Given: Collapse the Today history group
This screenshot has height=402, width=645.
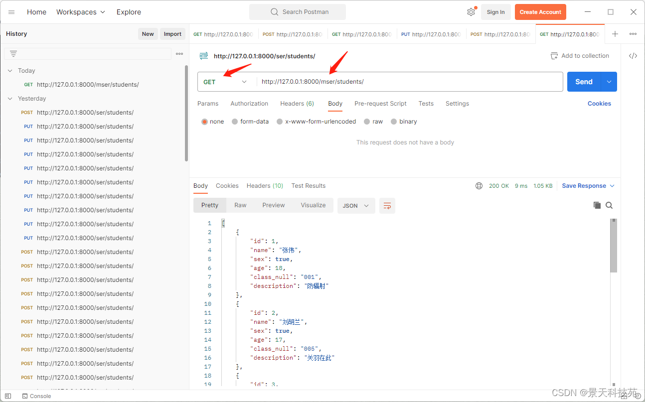Looking at the screenshot, I should point(10,71).
